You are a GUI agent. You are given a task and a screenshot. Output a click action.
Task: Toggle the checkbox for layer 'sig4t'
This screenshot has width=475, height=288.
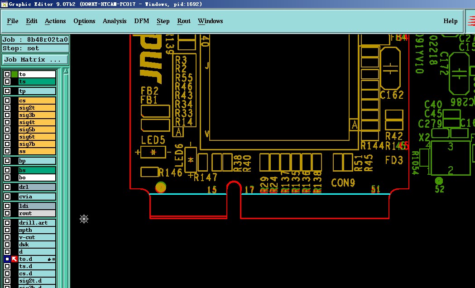pos(7,122)
